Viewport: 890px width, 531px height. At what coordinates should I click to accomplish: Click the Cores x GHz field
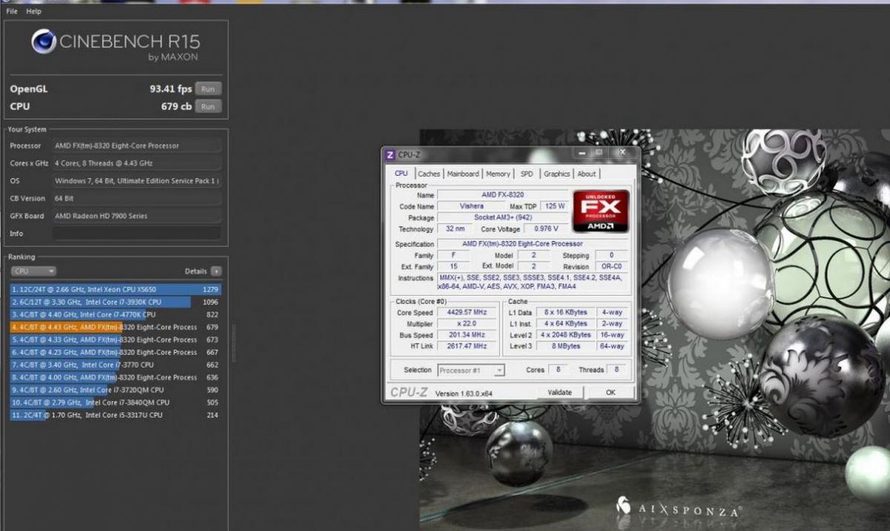coord(136,163)
